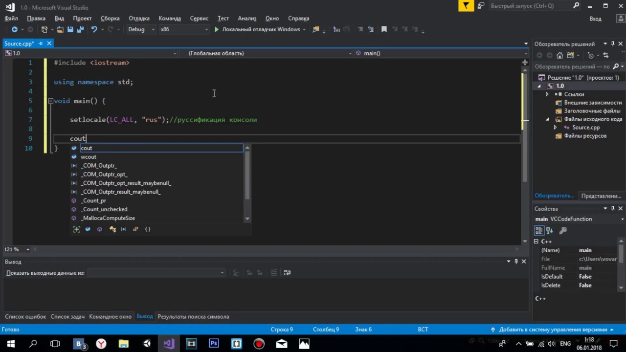Screen dimensions: 626x352
Task: Click Sync with Active Document icon
Action: (606, 55)
